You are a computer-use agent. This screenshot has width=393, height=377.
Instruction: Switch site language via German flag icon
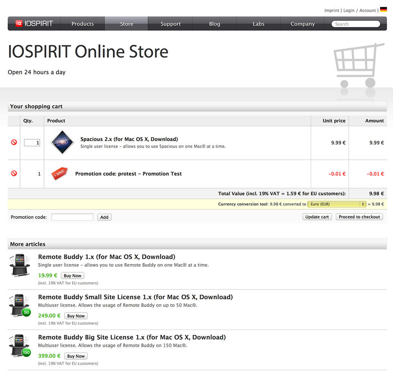click(x=383, y=9)
